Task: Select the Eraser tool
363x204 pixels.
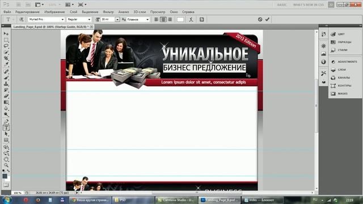Action: pyautogui.click(x=6, y=96)
